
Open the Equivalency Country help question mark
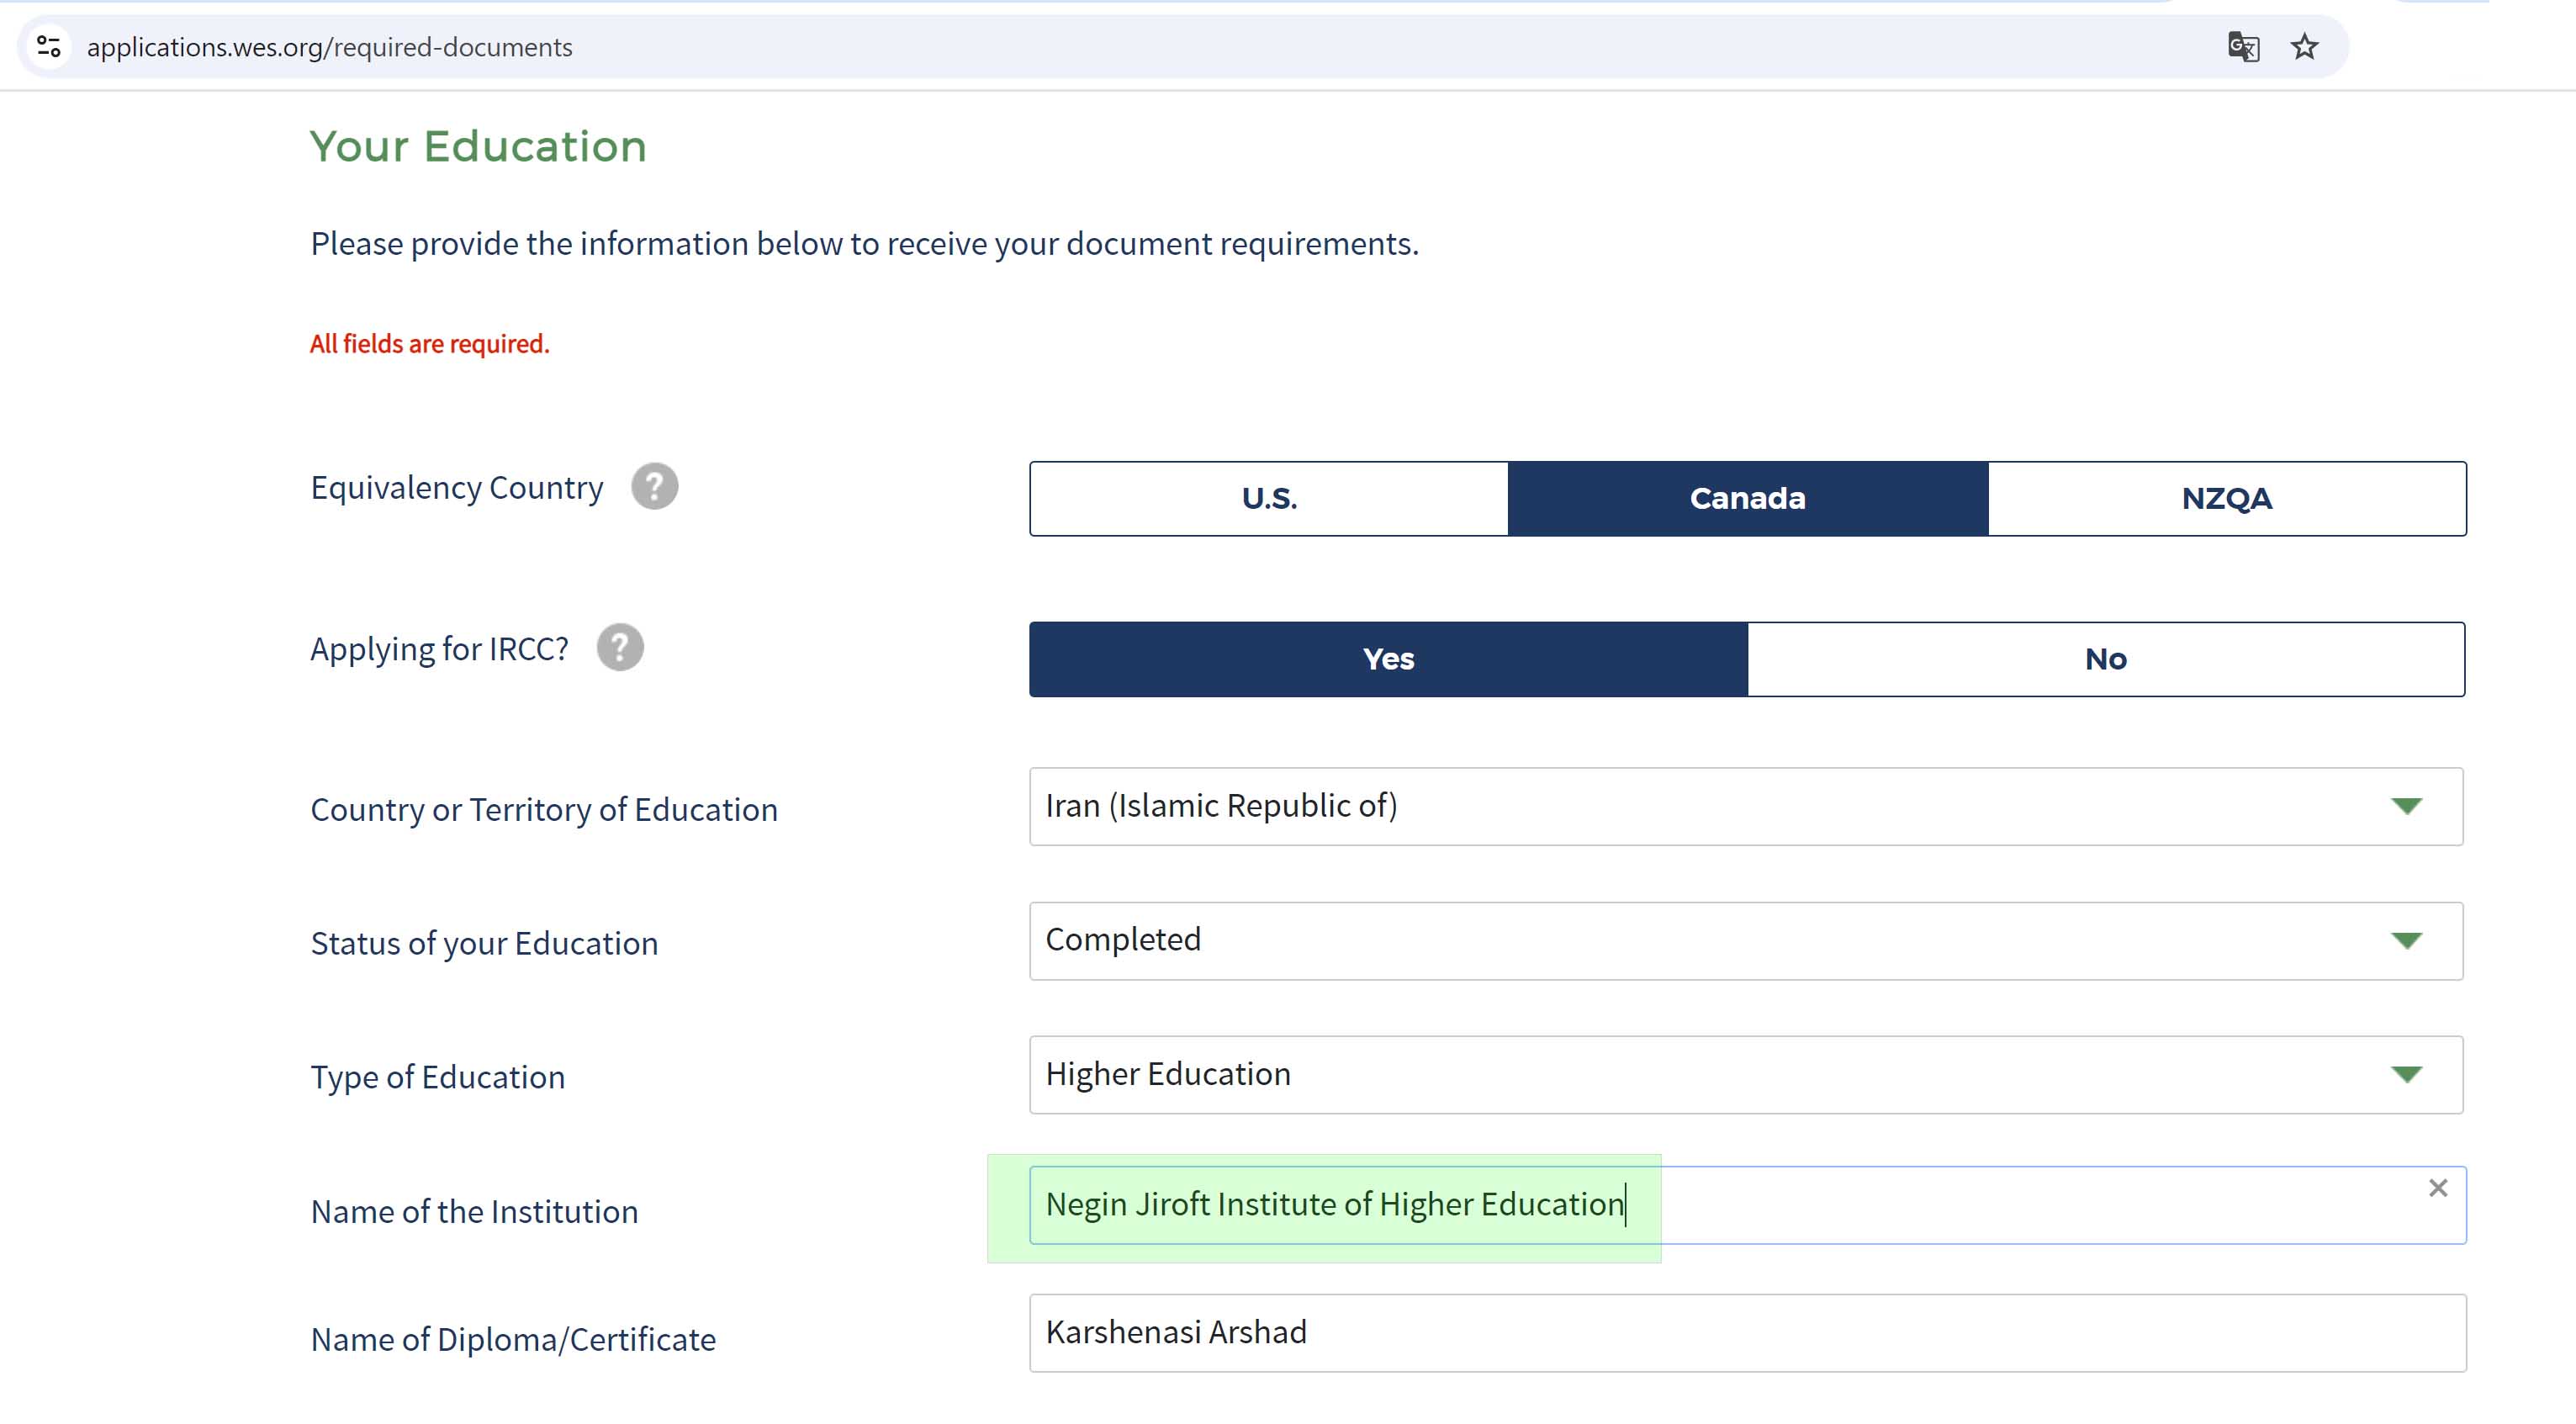(654, 487)
